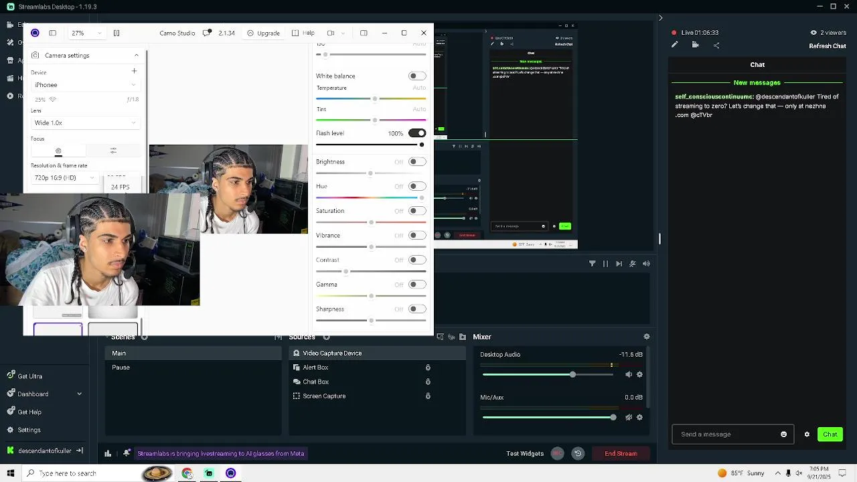Screen dimensions: 857x482
Task: Turn off the Flash level switch
Action: coord(416,133)
